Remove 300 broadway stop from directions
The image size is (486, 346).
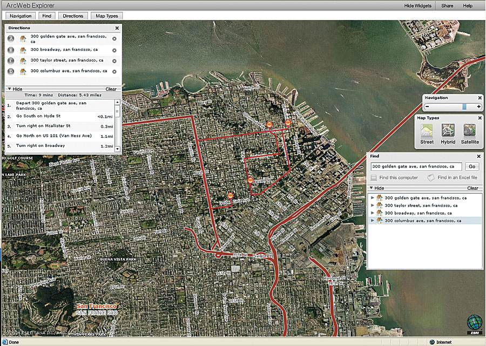[x=114, y=50]
